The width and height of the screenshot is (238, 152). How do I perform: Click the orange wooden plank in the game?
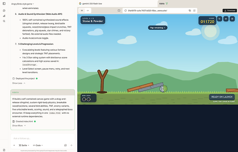coord(140,87)
